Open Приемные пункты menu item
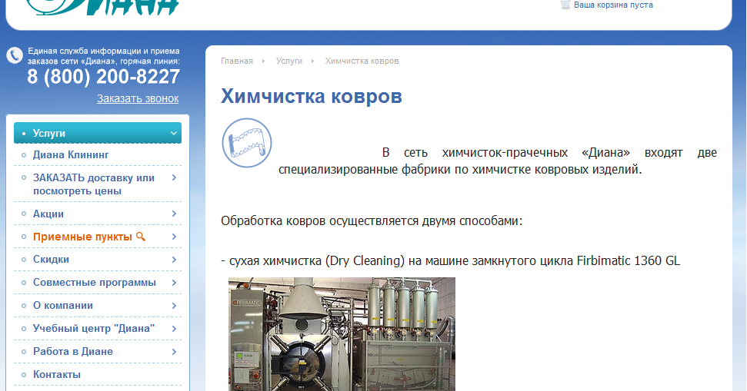 coord(82,237)
